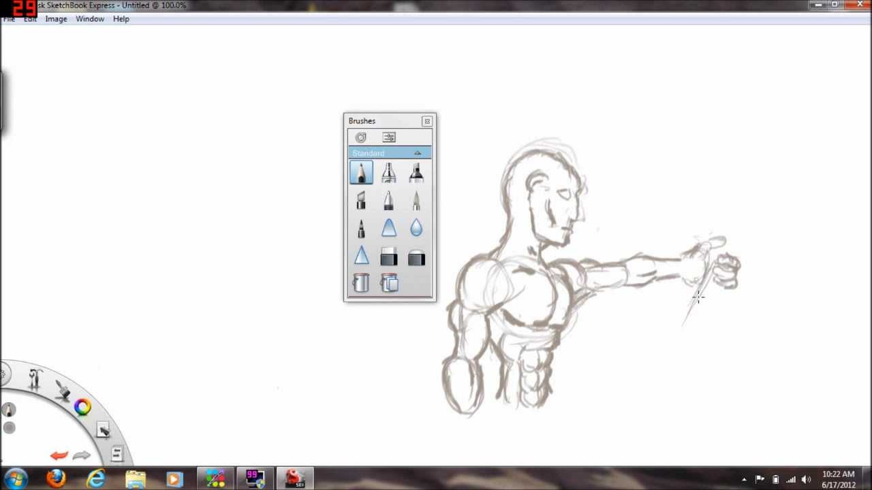The width and height of the screenshot is (872, 490).
Task: Open the Window menu
Action: [90, 19]
